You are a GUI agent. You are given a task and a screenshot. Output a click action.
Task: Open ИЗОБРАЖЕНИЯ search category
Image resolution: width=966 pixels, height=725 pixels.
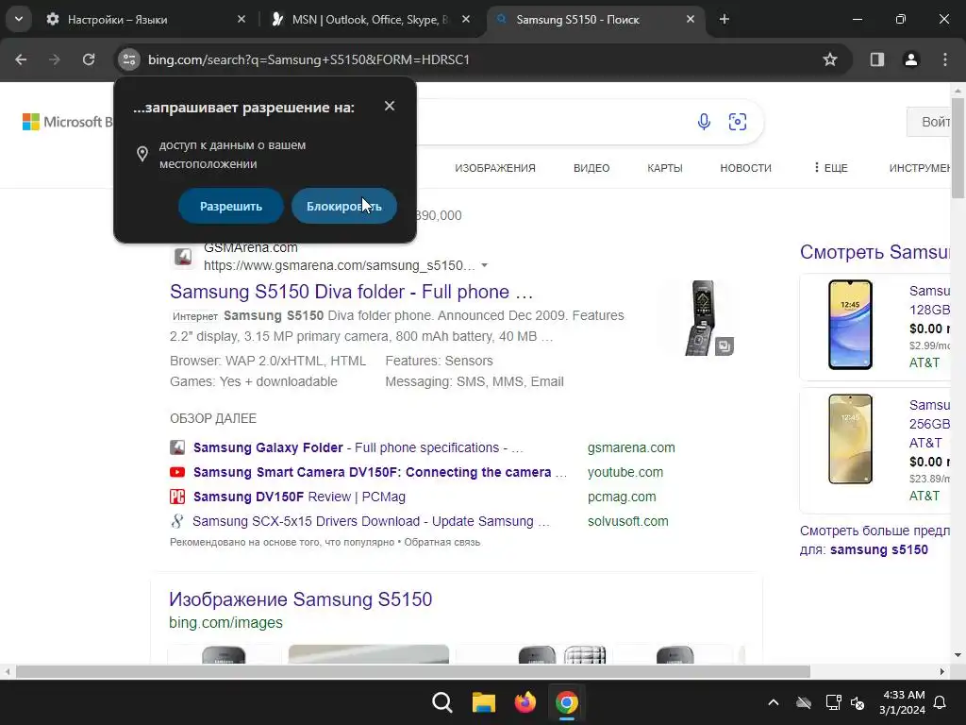point(495,168)
